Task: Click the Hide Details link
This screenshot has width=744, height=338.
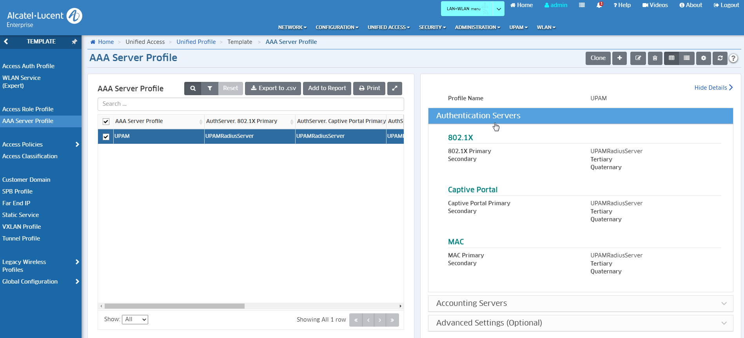Action: coord(713,88)
